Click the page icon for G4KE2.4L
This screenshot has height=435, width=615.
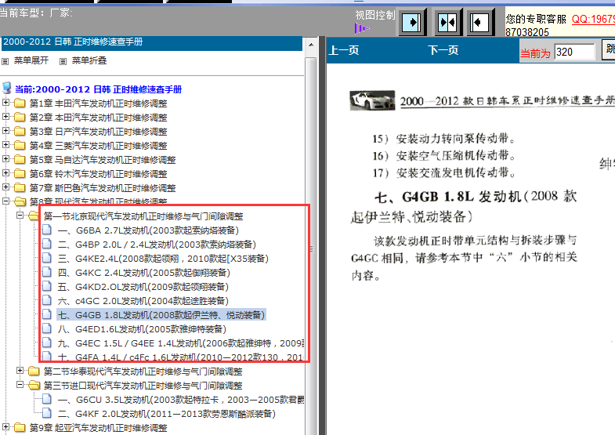pos(47,258)
